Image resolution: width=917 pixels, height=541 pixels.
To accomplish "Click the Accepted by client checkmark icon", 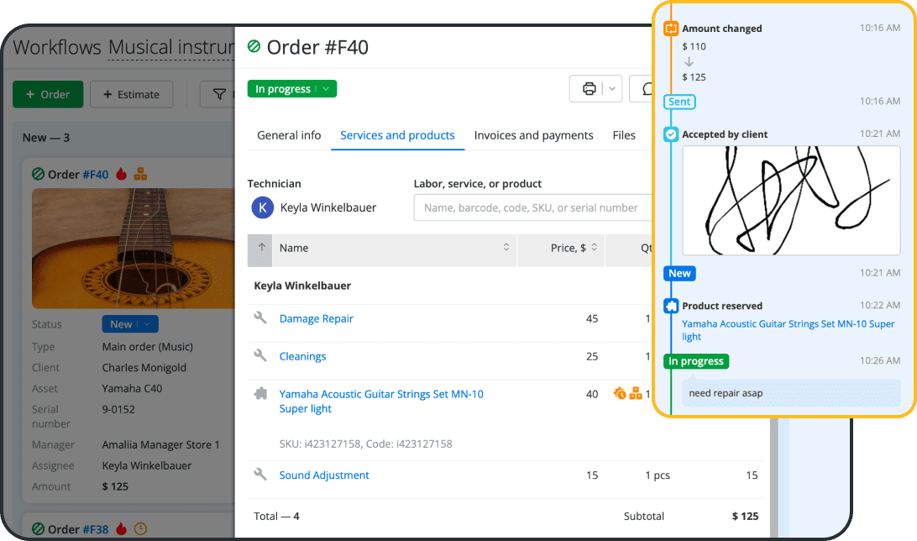I will click(x=670, y=134).
